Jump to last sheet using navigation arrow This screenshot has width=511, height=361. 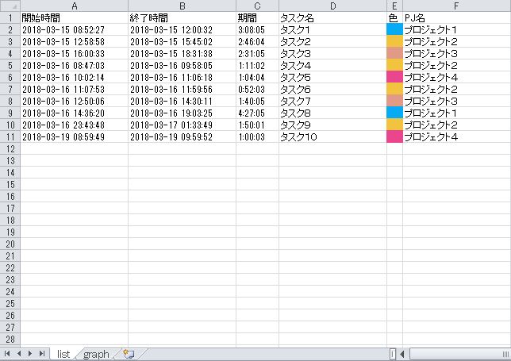(42, 354)
